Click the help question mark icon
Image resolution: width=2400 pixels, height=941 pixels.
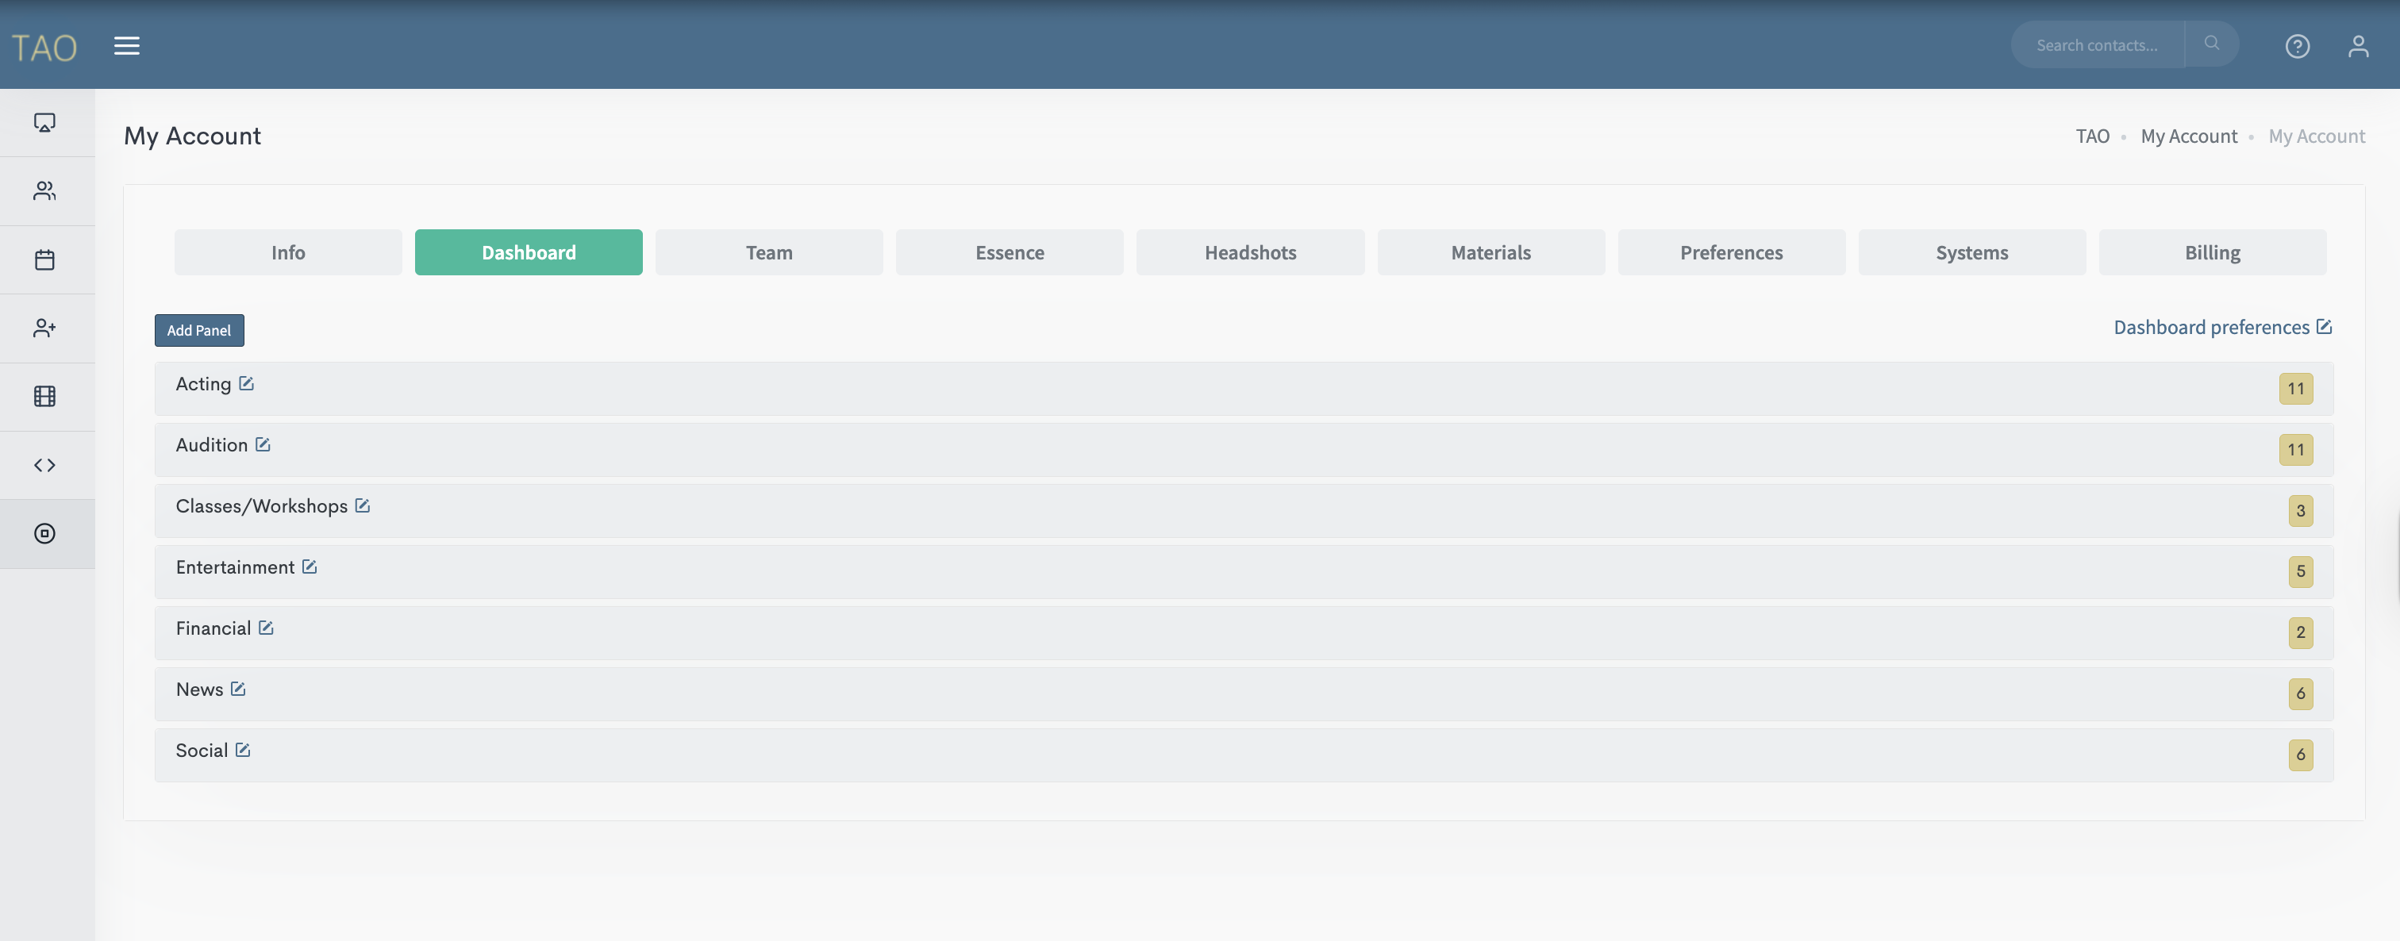pos(2297,46)
